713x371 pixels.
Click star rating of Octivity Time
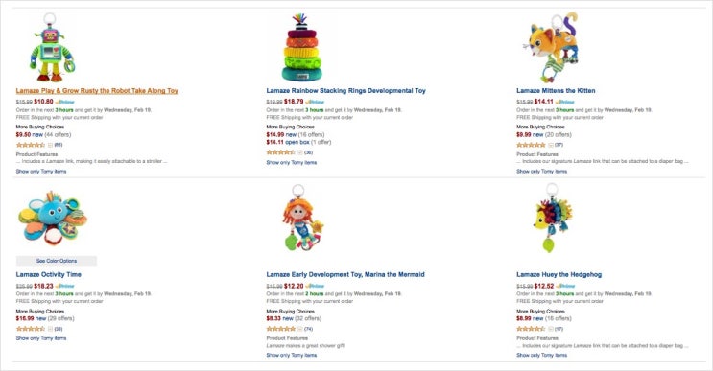click(x=31, y=329)
